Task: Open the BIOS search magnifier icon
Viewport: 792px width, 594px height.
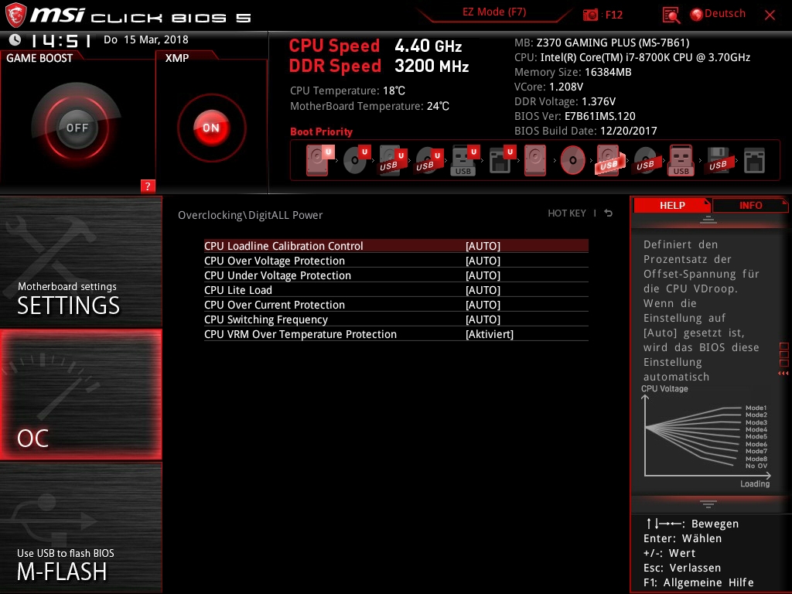Action: click(671, 15)
